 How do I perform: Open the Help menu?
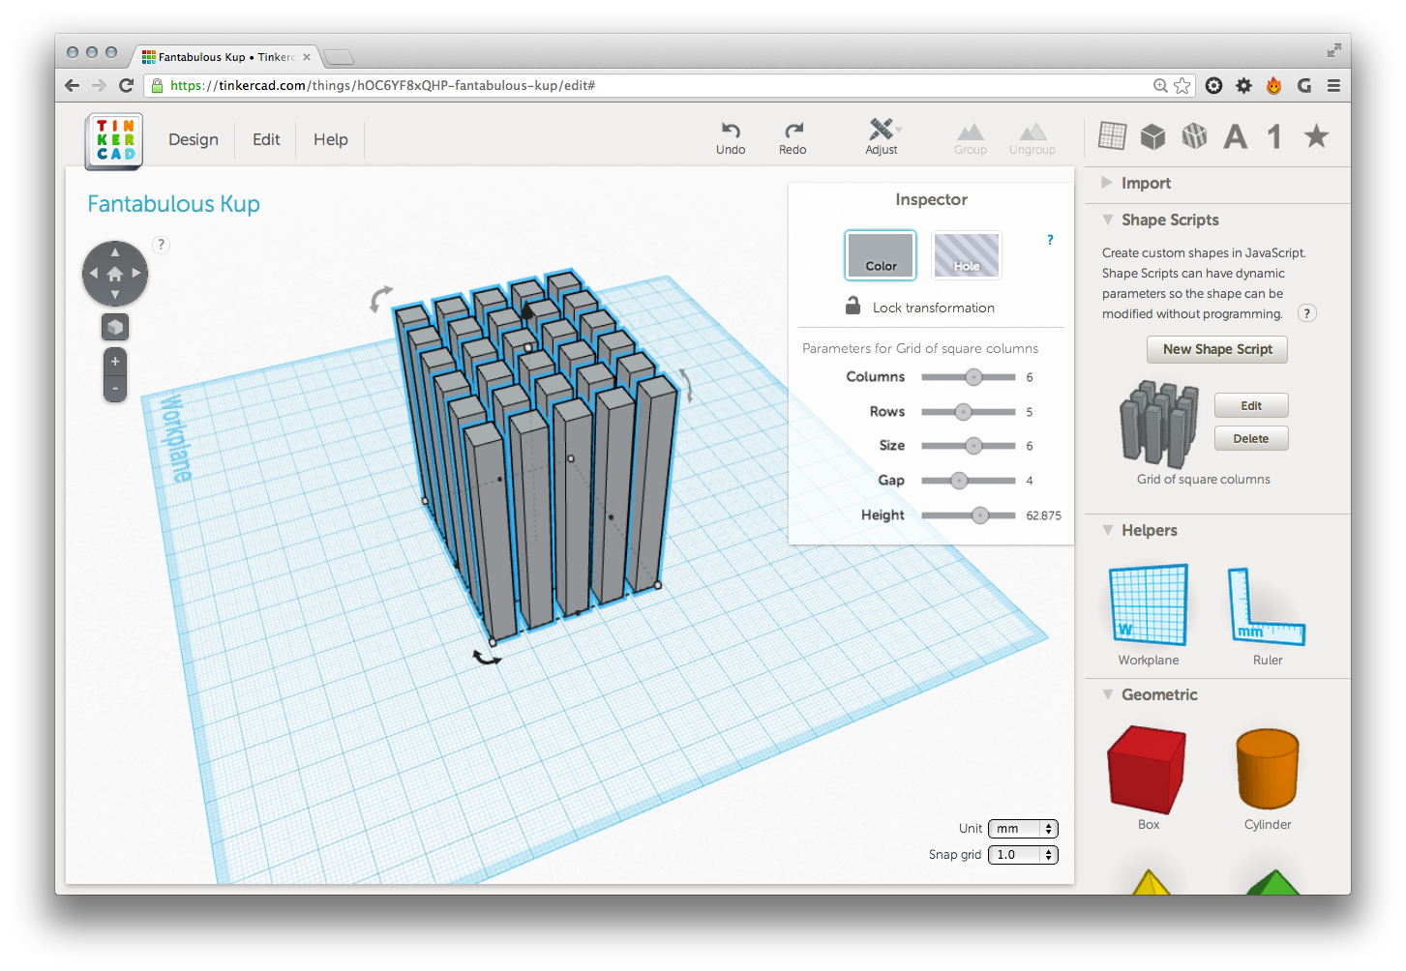tap(330, 139)
